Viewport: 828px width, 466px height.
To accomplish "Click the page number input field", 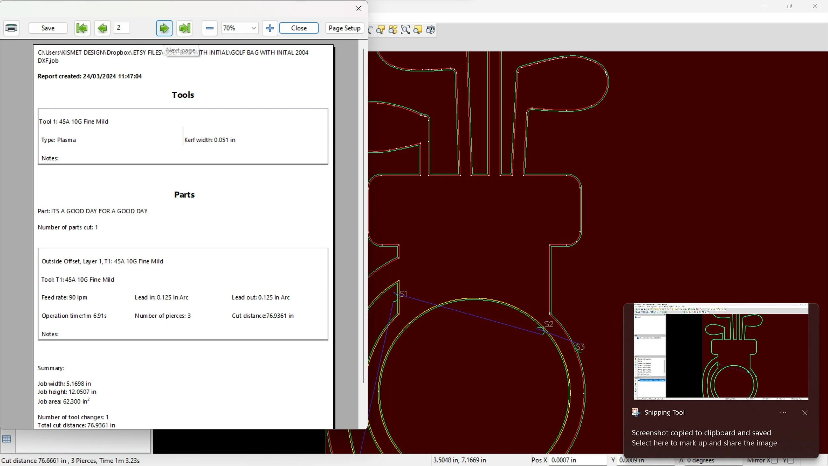I will (122, 28).
